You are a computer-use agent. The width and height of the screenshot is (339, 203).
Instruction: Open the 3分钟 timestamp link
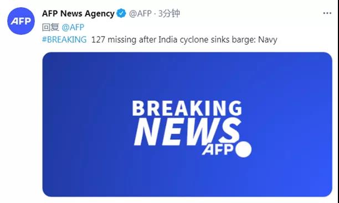click(169, 13)
